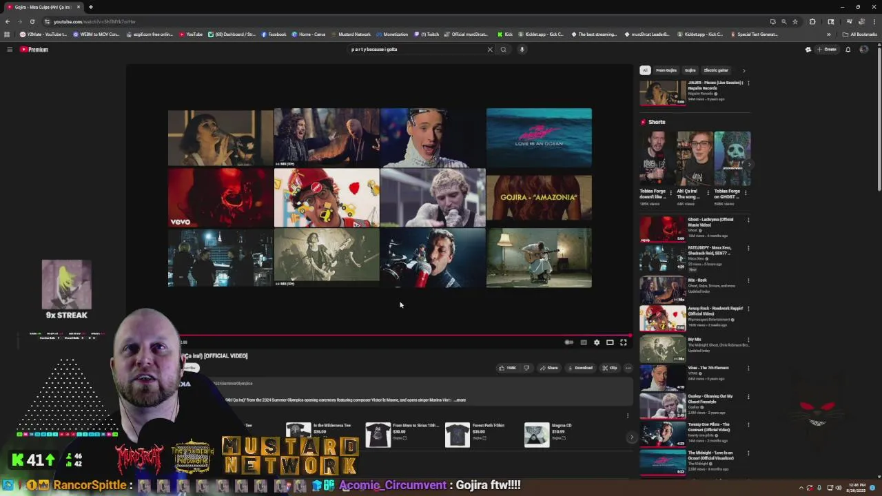Screen dimensions: 882x496
Task: Open YouTube notifications bell
Action: coord(848,50)
